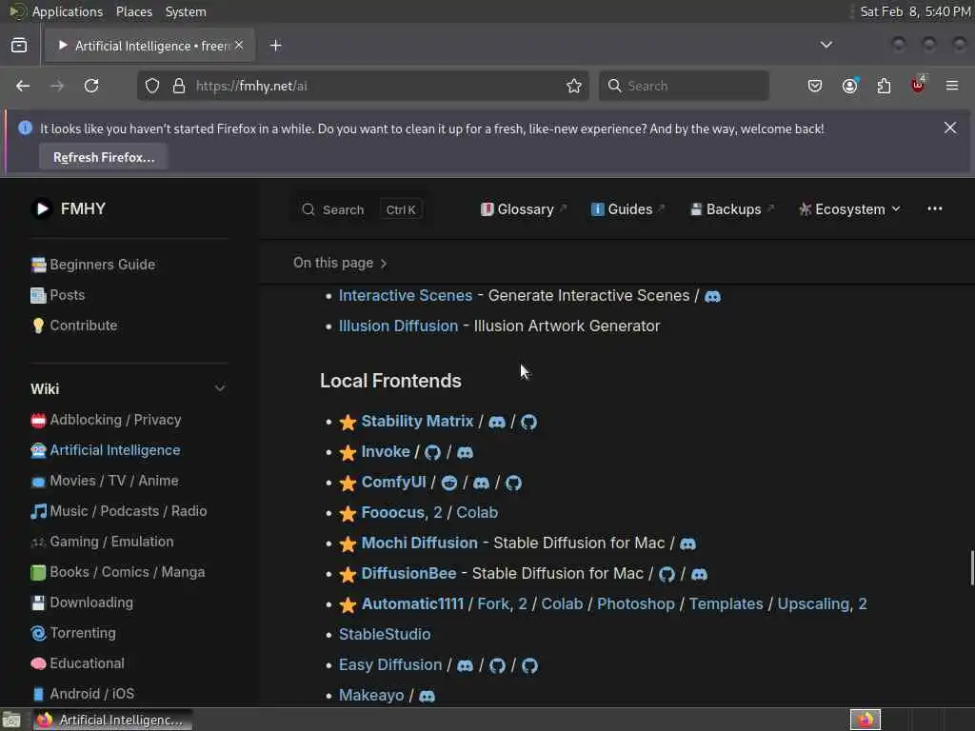This screenshot has width=975, height=731.
Task: Open the Illusion Diffusion link
Action: (399, 326)
